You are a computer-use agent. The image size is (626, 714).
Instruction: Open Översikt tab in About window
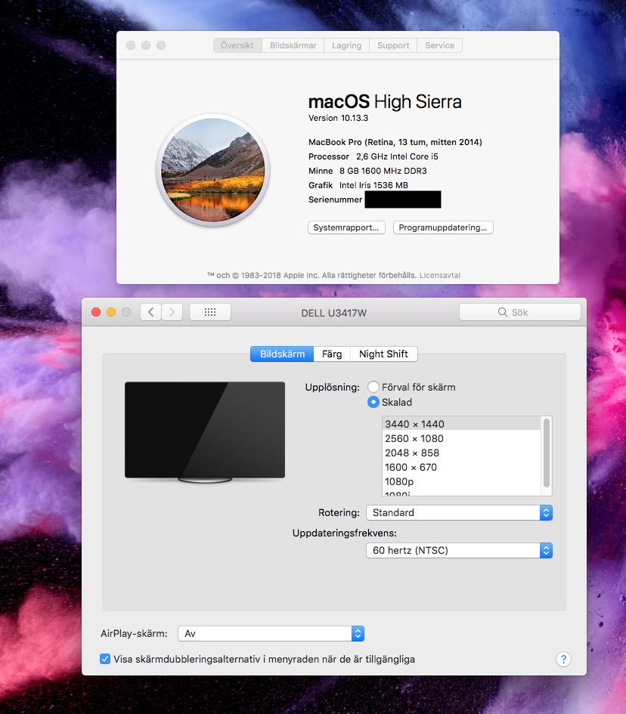pos(237,45)
